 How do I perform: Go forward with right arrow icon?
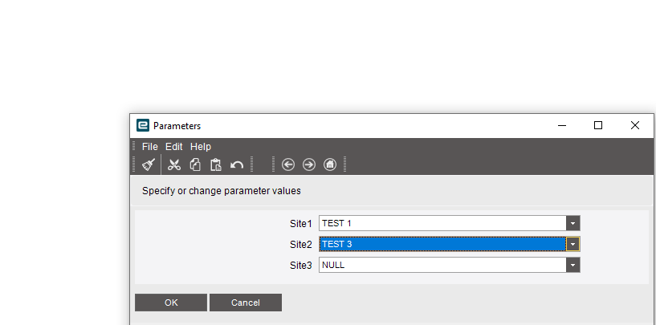(309, 165)
